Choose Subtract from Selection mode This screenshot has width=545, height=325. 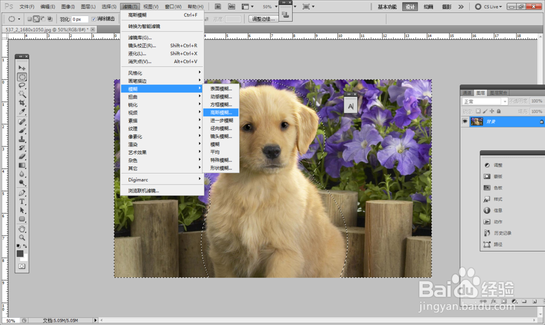pos(43,19)
